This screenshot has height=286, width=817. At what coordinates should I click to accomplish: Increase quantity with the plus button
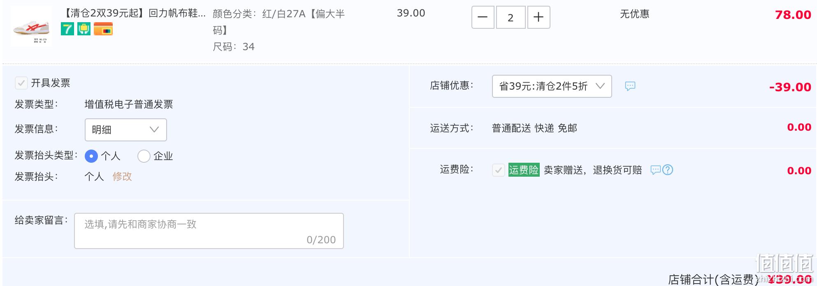538,17
